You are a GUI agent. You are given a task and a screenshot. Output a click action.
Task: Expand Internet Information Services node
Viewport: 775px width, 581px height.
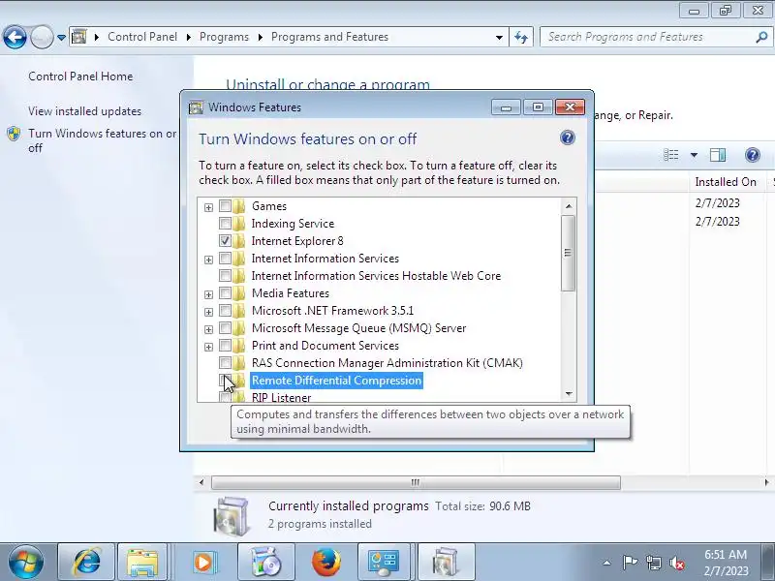tap(208, 260)
